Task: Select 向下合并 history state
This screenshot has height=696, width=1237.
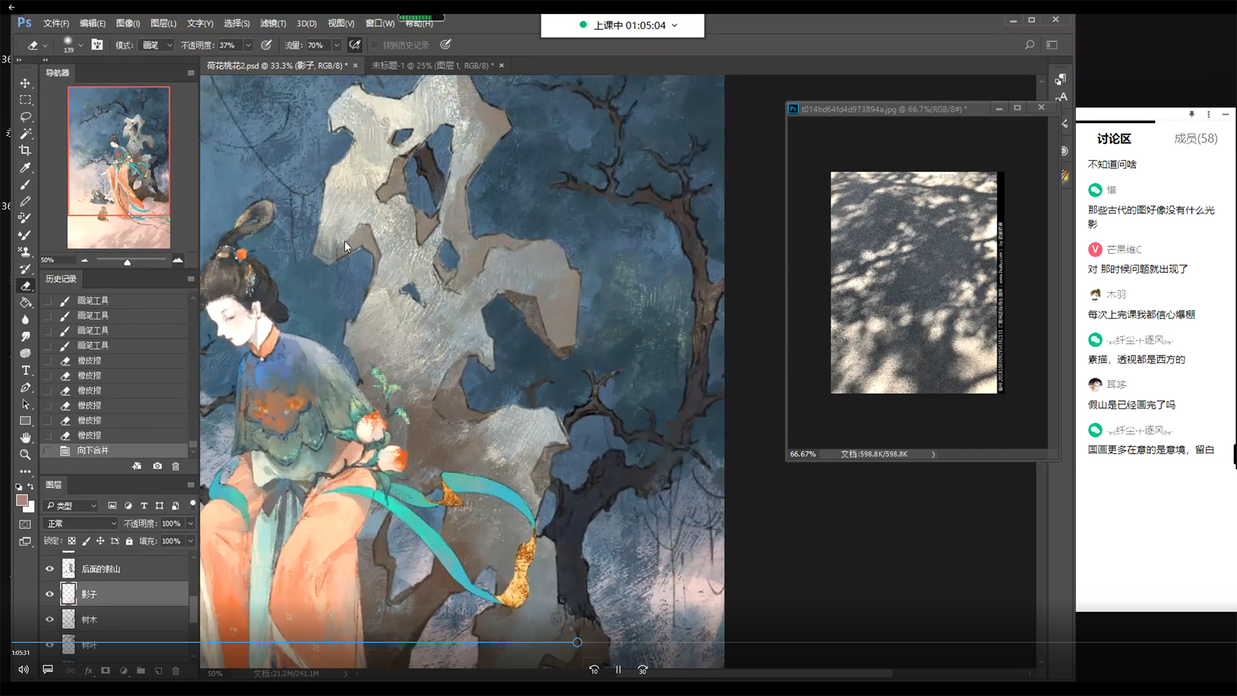Action: (x=115, y=450)
